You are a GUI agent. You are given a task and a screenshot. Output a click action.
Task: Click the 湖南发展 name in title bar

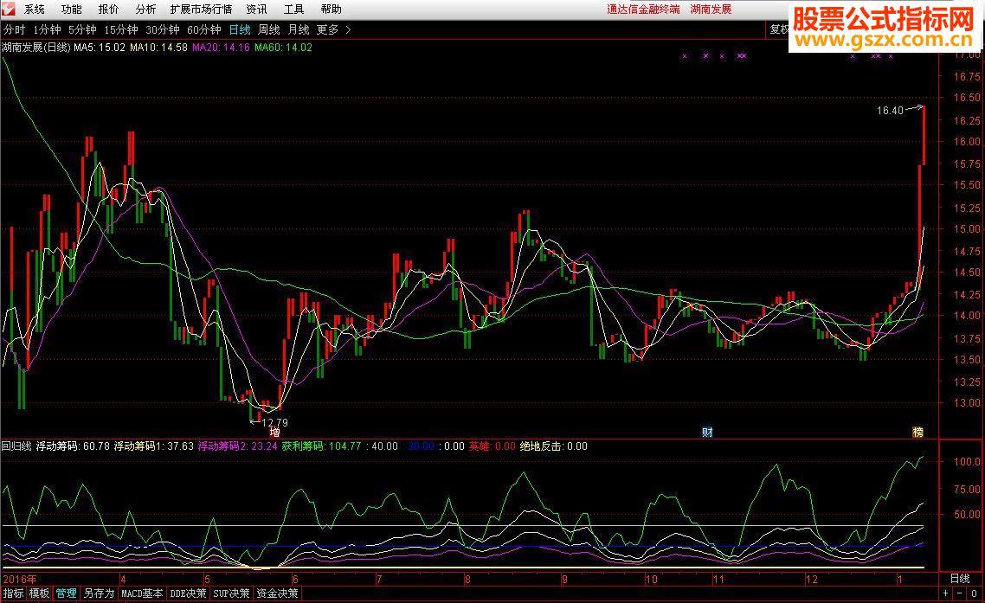click(x=711, y=10)
